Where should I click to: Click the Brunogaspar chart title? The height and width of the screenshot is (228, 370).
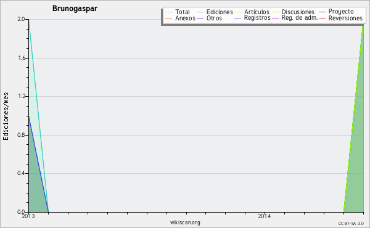(75, 9)
